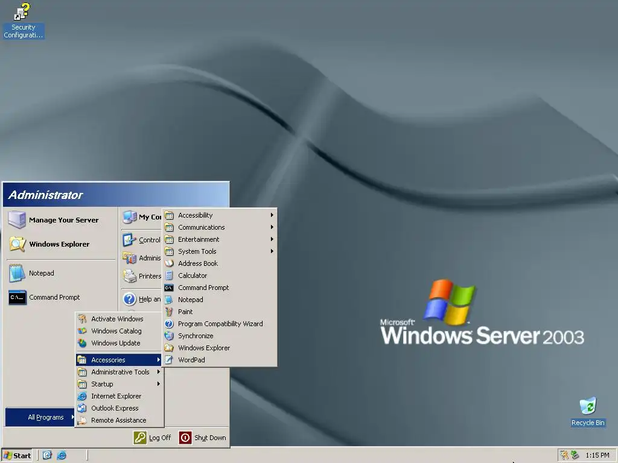Viewport: 618px width, 463px height.
Task: Click the Administrator user name header
Action: (45, 195)
